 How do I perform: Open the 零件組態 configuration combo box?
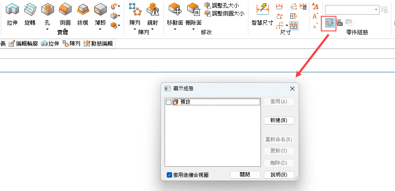coord(352,9)
